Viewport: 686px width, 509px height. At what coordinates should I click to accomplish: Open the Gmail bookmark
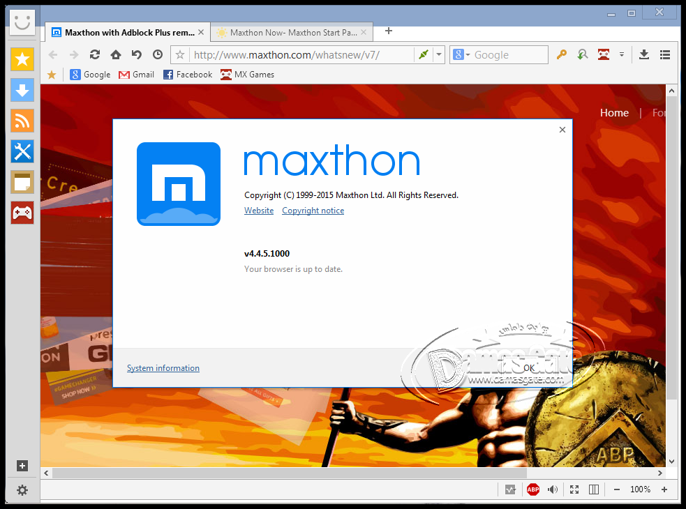[137, 75]
